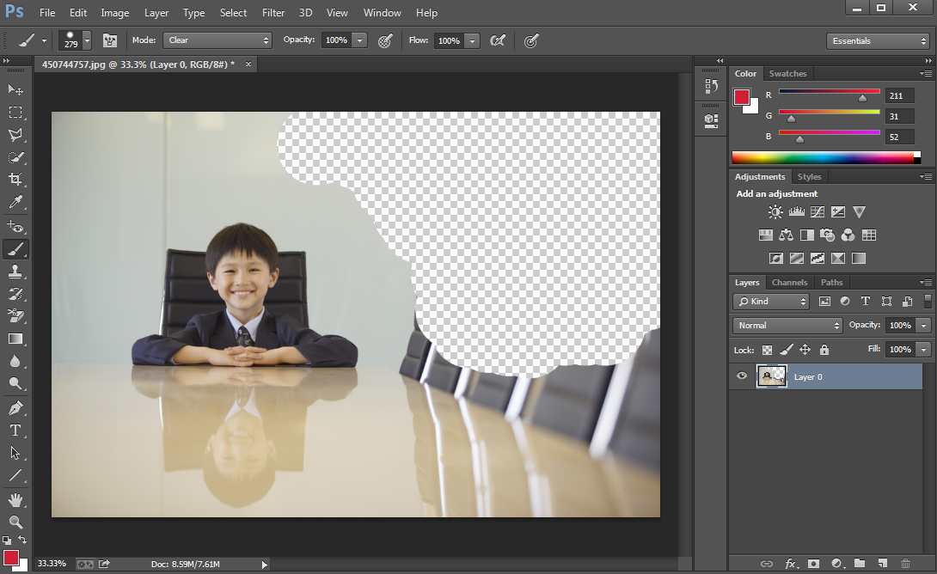937x574 pixels.
Task: Delete layer using the trash icon
Action: 905,564
